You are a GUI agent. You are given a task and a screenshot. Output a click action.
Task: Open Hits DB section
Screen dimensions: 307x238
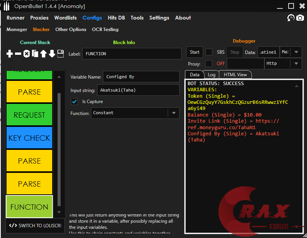116,18
